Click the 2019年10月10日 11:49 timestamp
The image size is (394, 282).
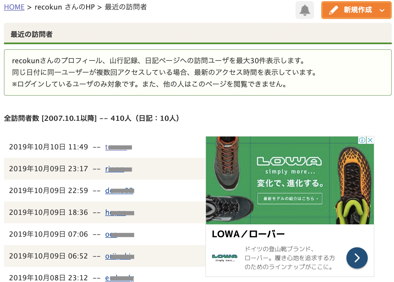[x=48, y=147]
